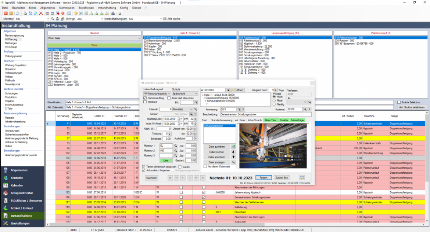Open the Kalender module icon in the sidebar
The height and width of the screenshot is (232, 430).
pyautogui.click(x=6, y=185)
